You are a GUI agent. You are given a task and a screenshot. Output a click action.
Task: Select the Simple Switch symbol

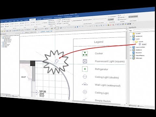(x=85, y=99)
